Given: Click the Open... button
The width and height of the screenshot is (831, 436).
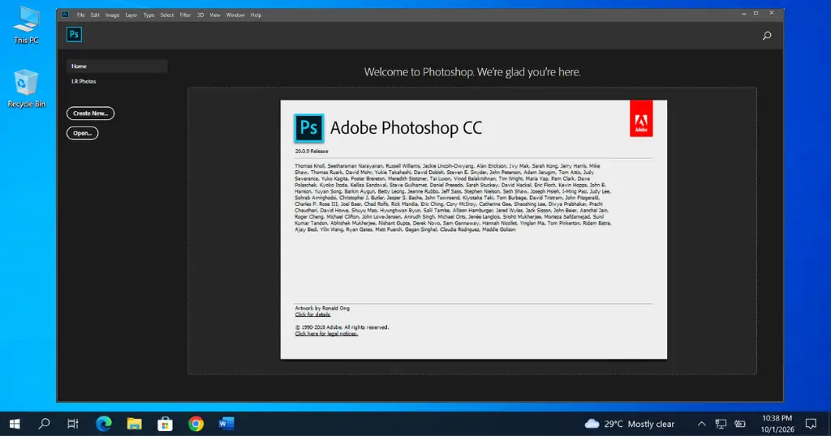Looking at the screenshot, I should [x=82, y=134].
